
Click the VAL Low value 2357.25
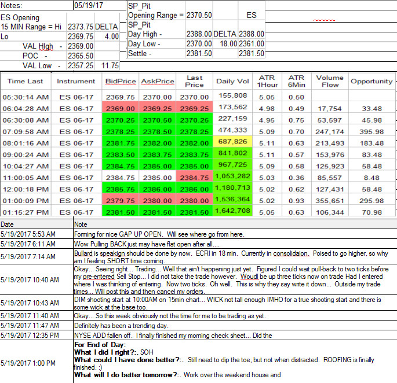tap(80, 65)
